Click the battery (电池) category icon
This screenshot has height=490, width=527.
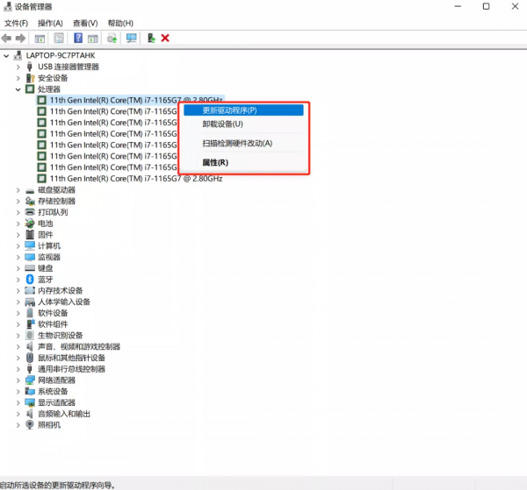coord(30,224)
